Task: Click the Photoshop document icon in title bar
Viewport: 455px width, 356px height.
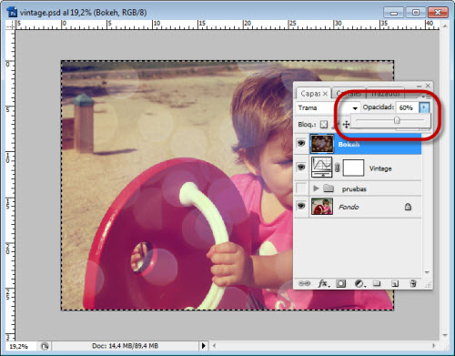Action: click(x=13, y=13)
